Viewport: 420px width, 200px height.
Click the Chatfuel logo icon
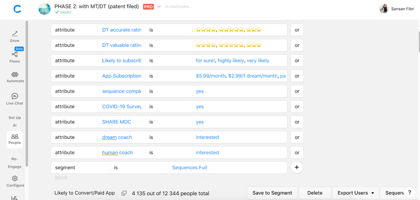(x=17, y=9)
